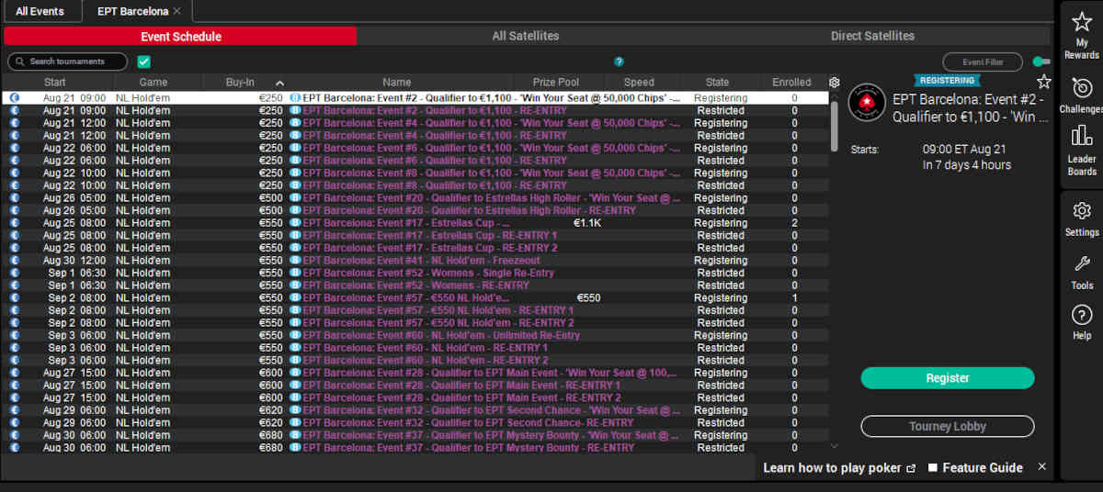
Task: Select Event #60 - NL Hold'em - RE-ENTRY 2 row
Action: [415, 361]
